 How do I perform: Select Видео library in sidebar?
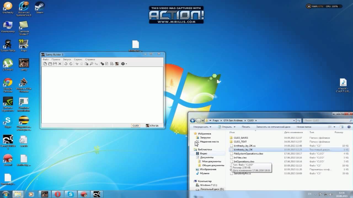(x=204, y=153)
